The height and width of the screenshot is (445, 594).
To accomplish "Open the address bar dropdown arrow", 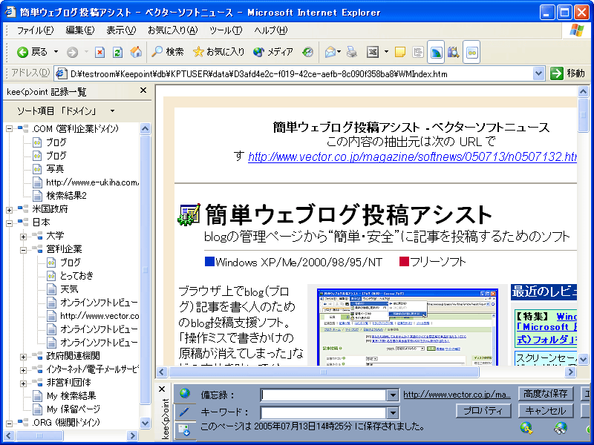I will click(x=538, y=73).
